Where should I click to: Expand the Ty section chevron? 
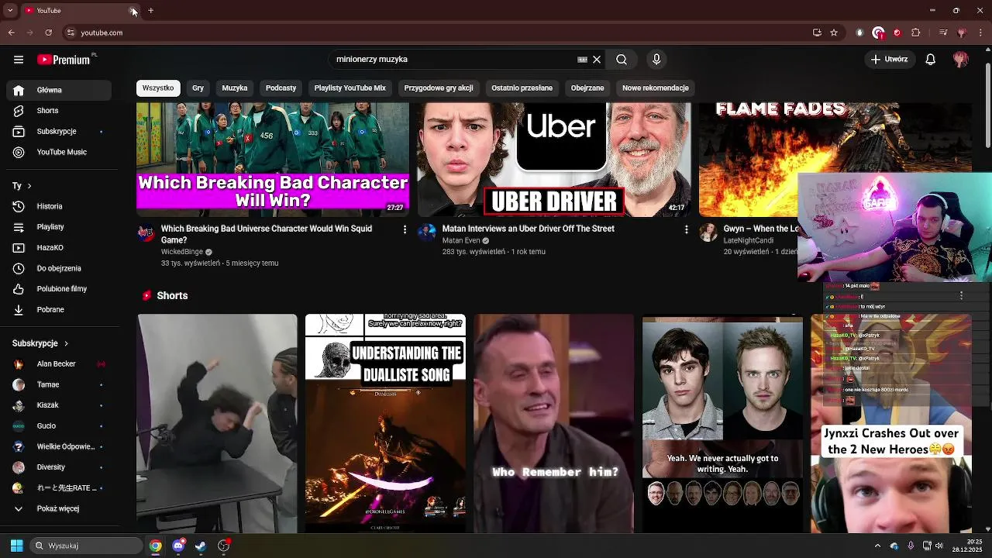click(29, 186)
